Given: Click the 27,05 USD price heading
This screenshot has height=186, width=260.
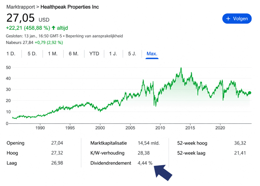Looking at the screenshot, I should click(28, 18).
